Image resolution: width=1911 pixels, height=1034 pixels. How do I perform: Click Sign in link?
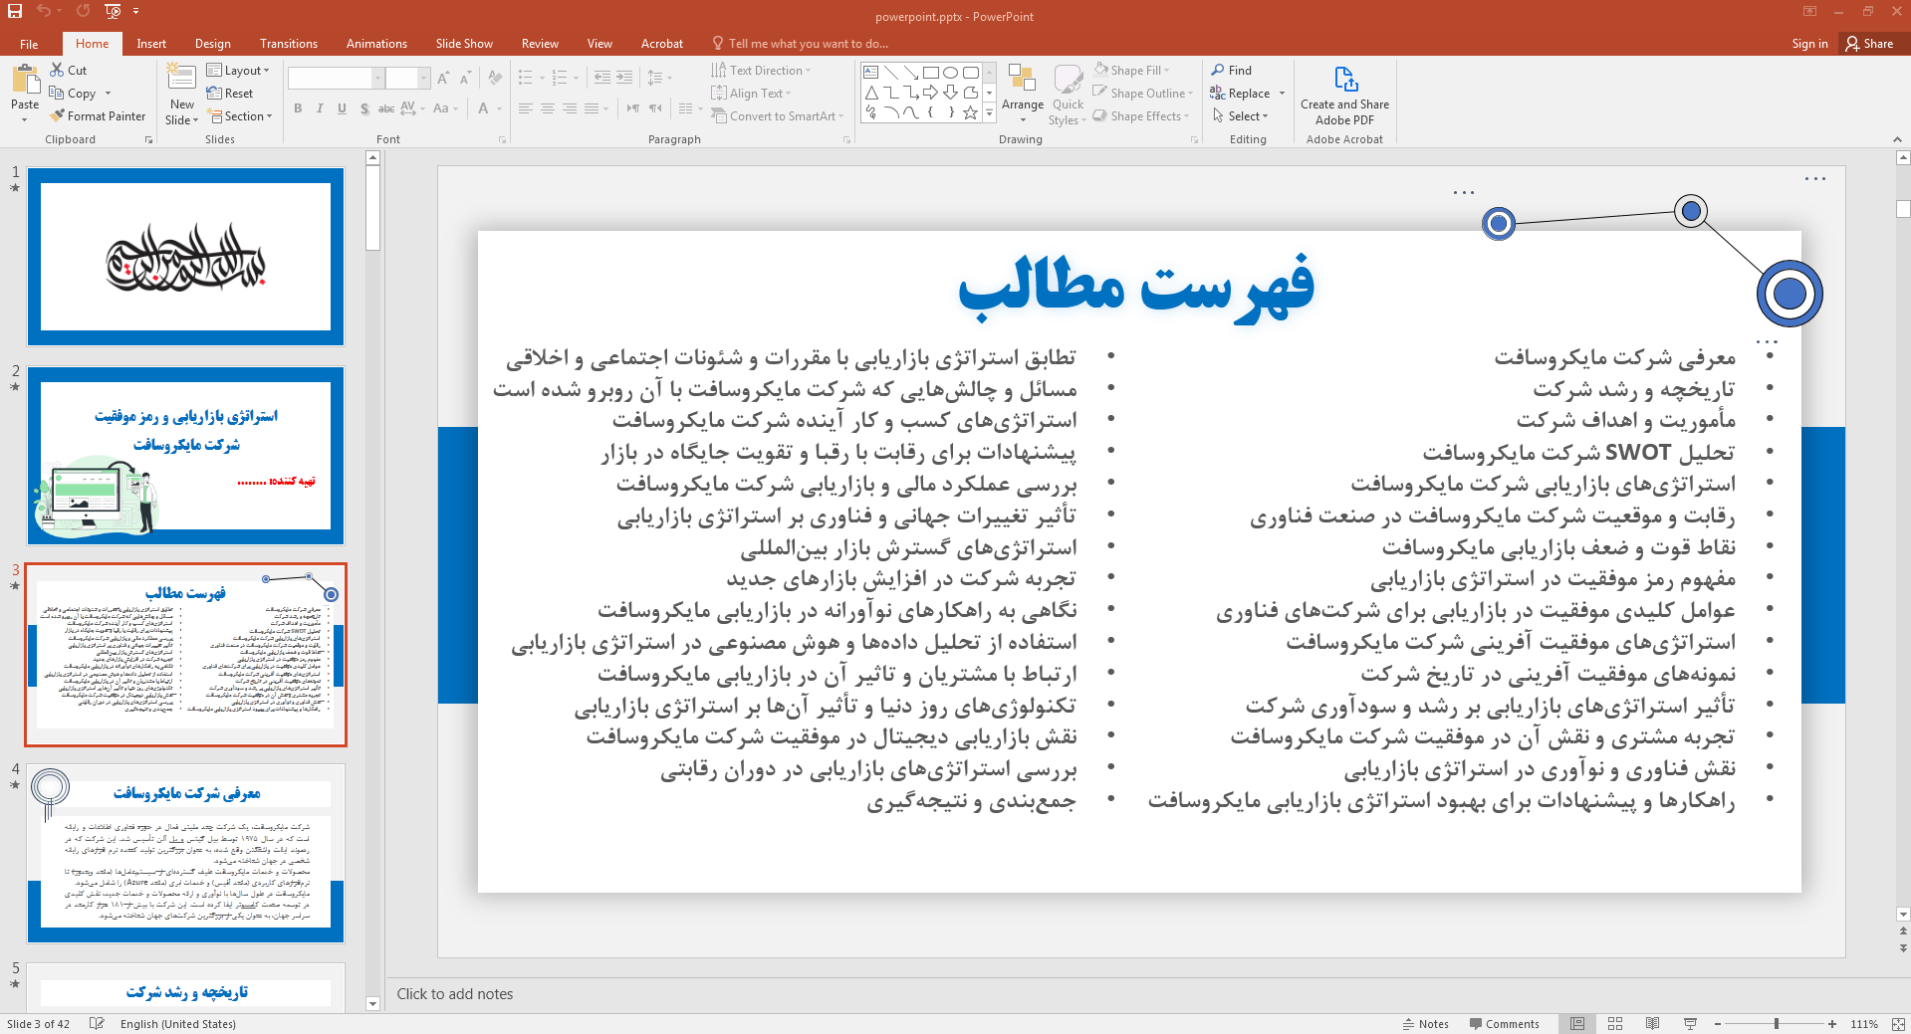click(x=1809, y=44)
